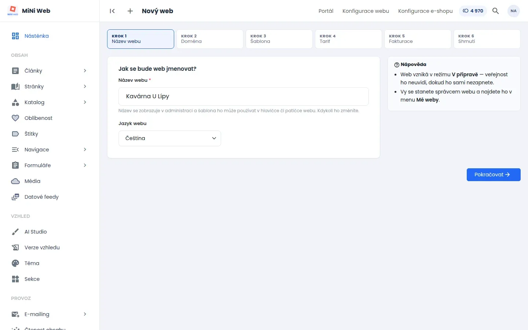Click the Oblíbenost heart icon

coord(15,118)
